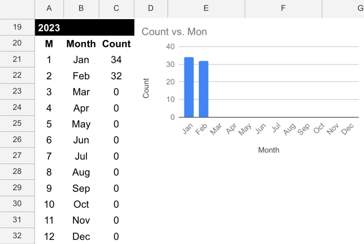Click column F header
The width and height of the screenshot is (364, 244).
283,9
